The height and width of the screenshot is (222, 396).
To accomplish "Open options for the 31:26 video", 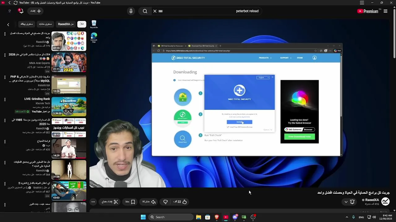I will click(5, 162).
